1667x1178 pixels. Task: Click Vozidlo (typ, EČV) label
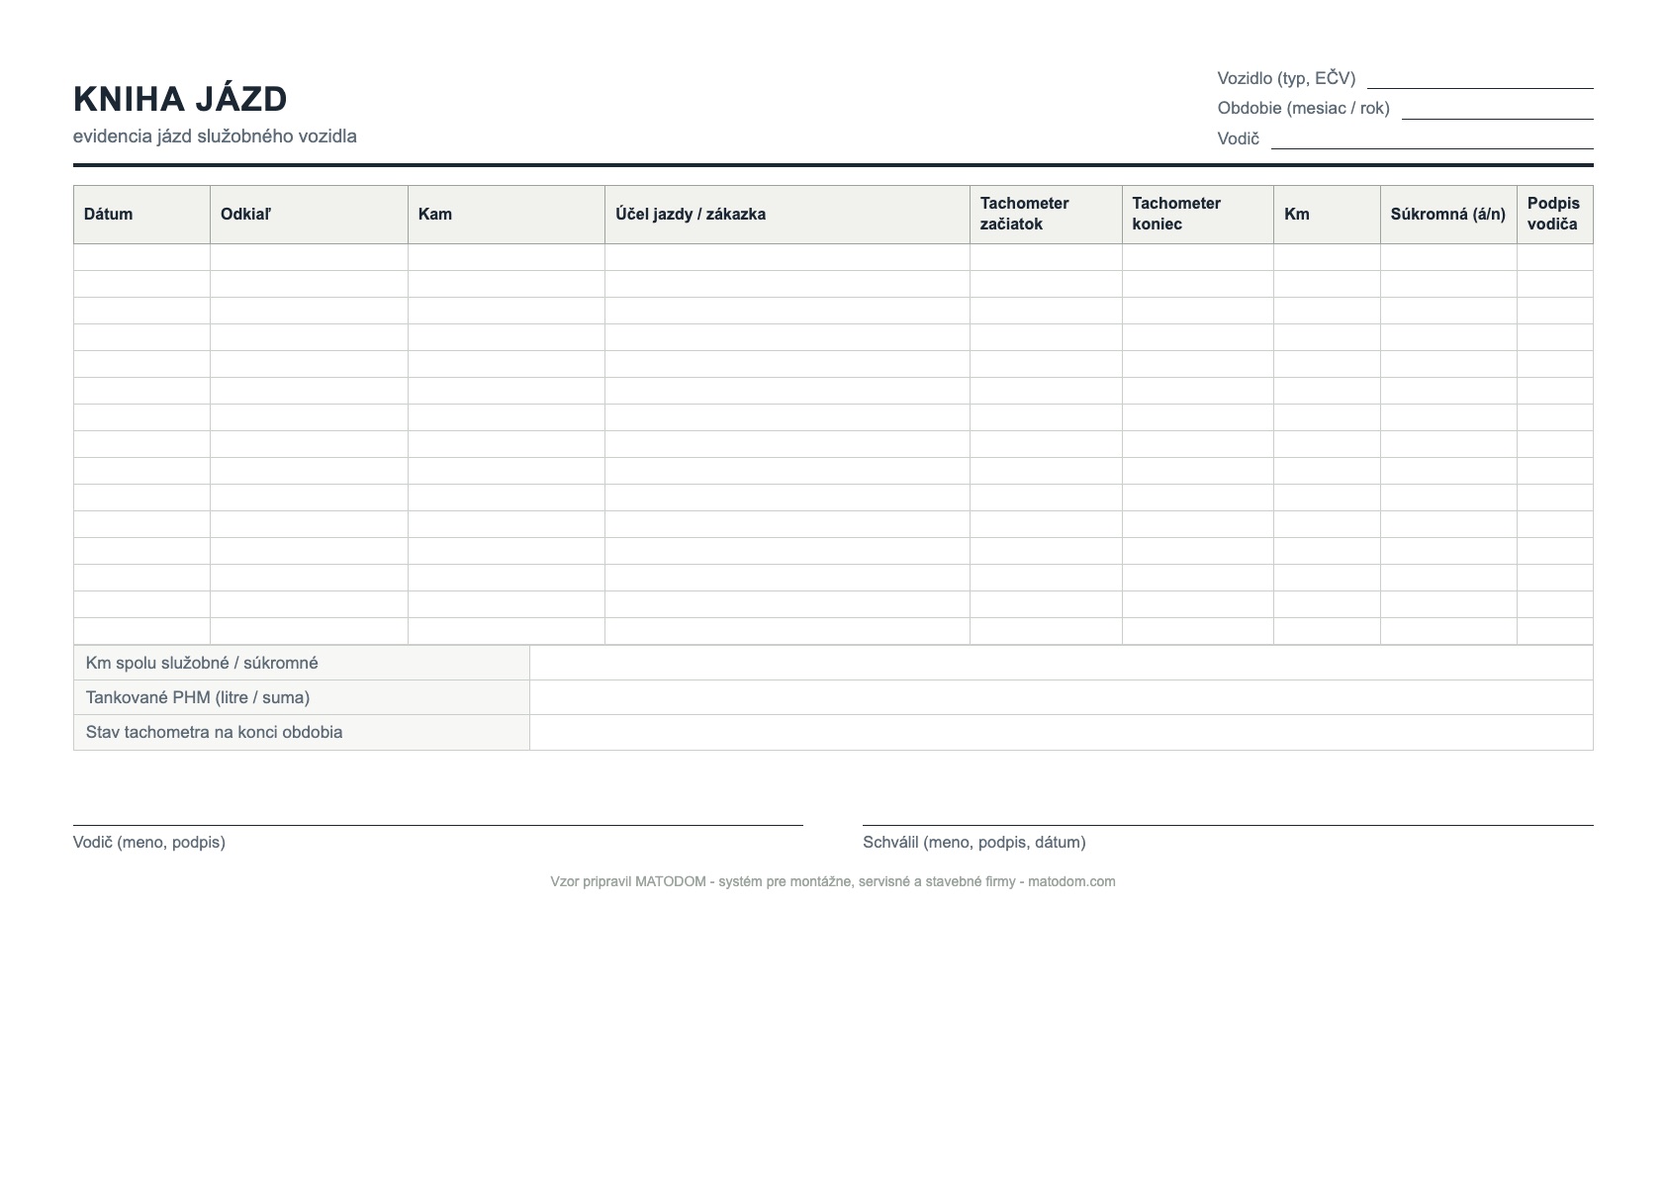pos(1286,78)
